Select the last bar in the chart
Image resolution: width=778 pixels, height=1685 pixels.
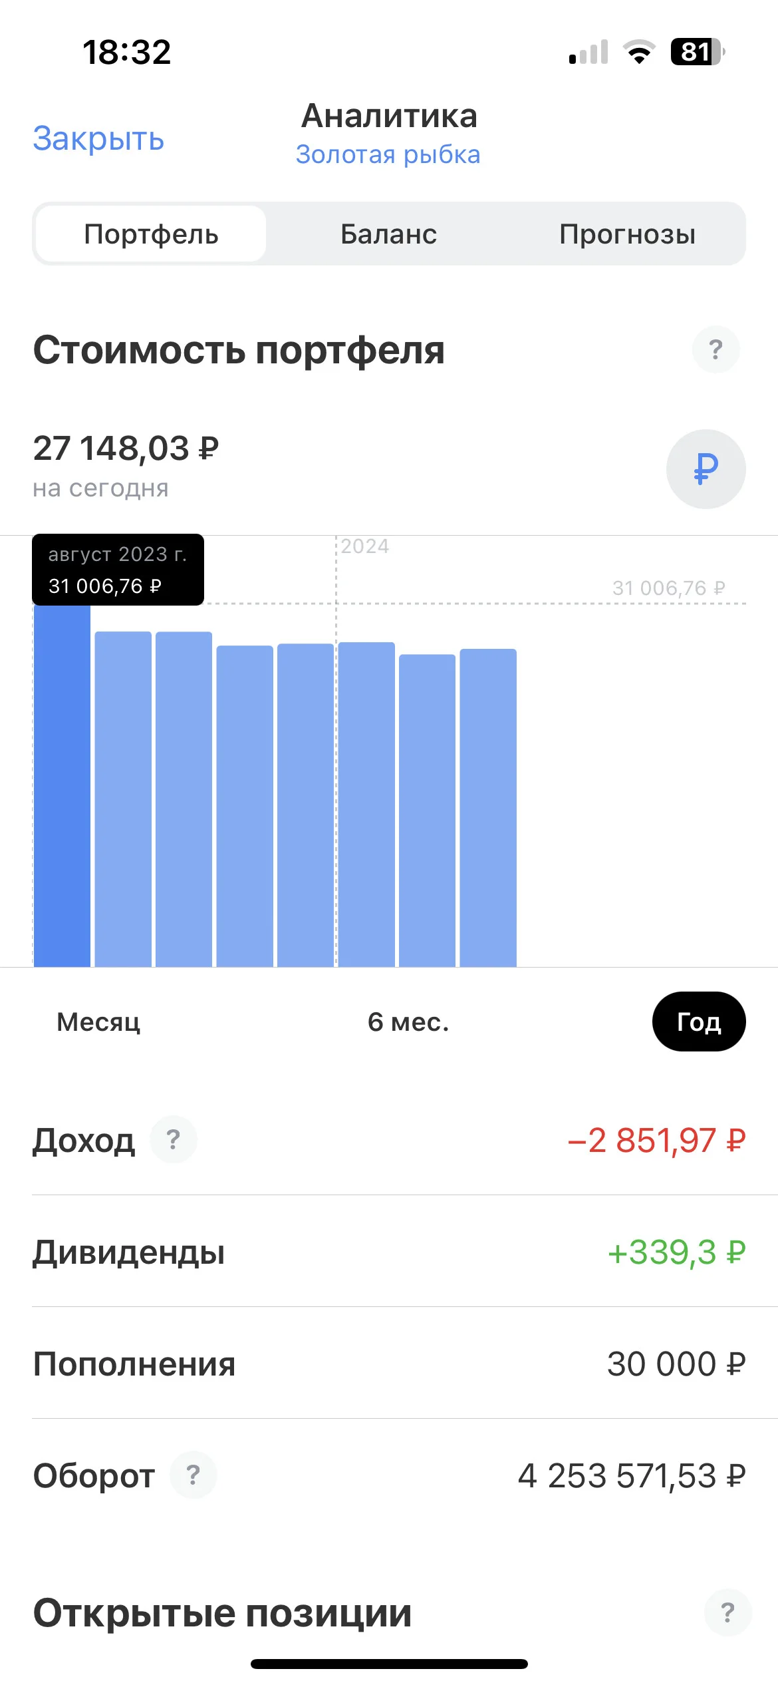[x=488, y=807]
